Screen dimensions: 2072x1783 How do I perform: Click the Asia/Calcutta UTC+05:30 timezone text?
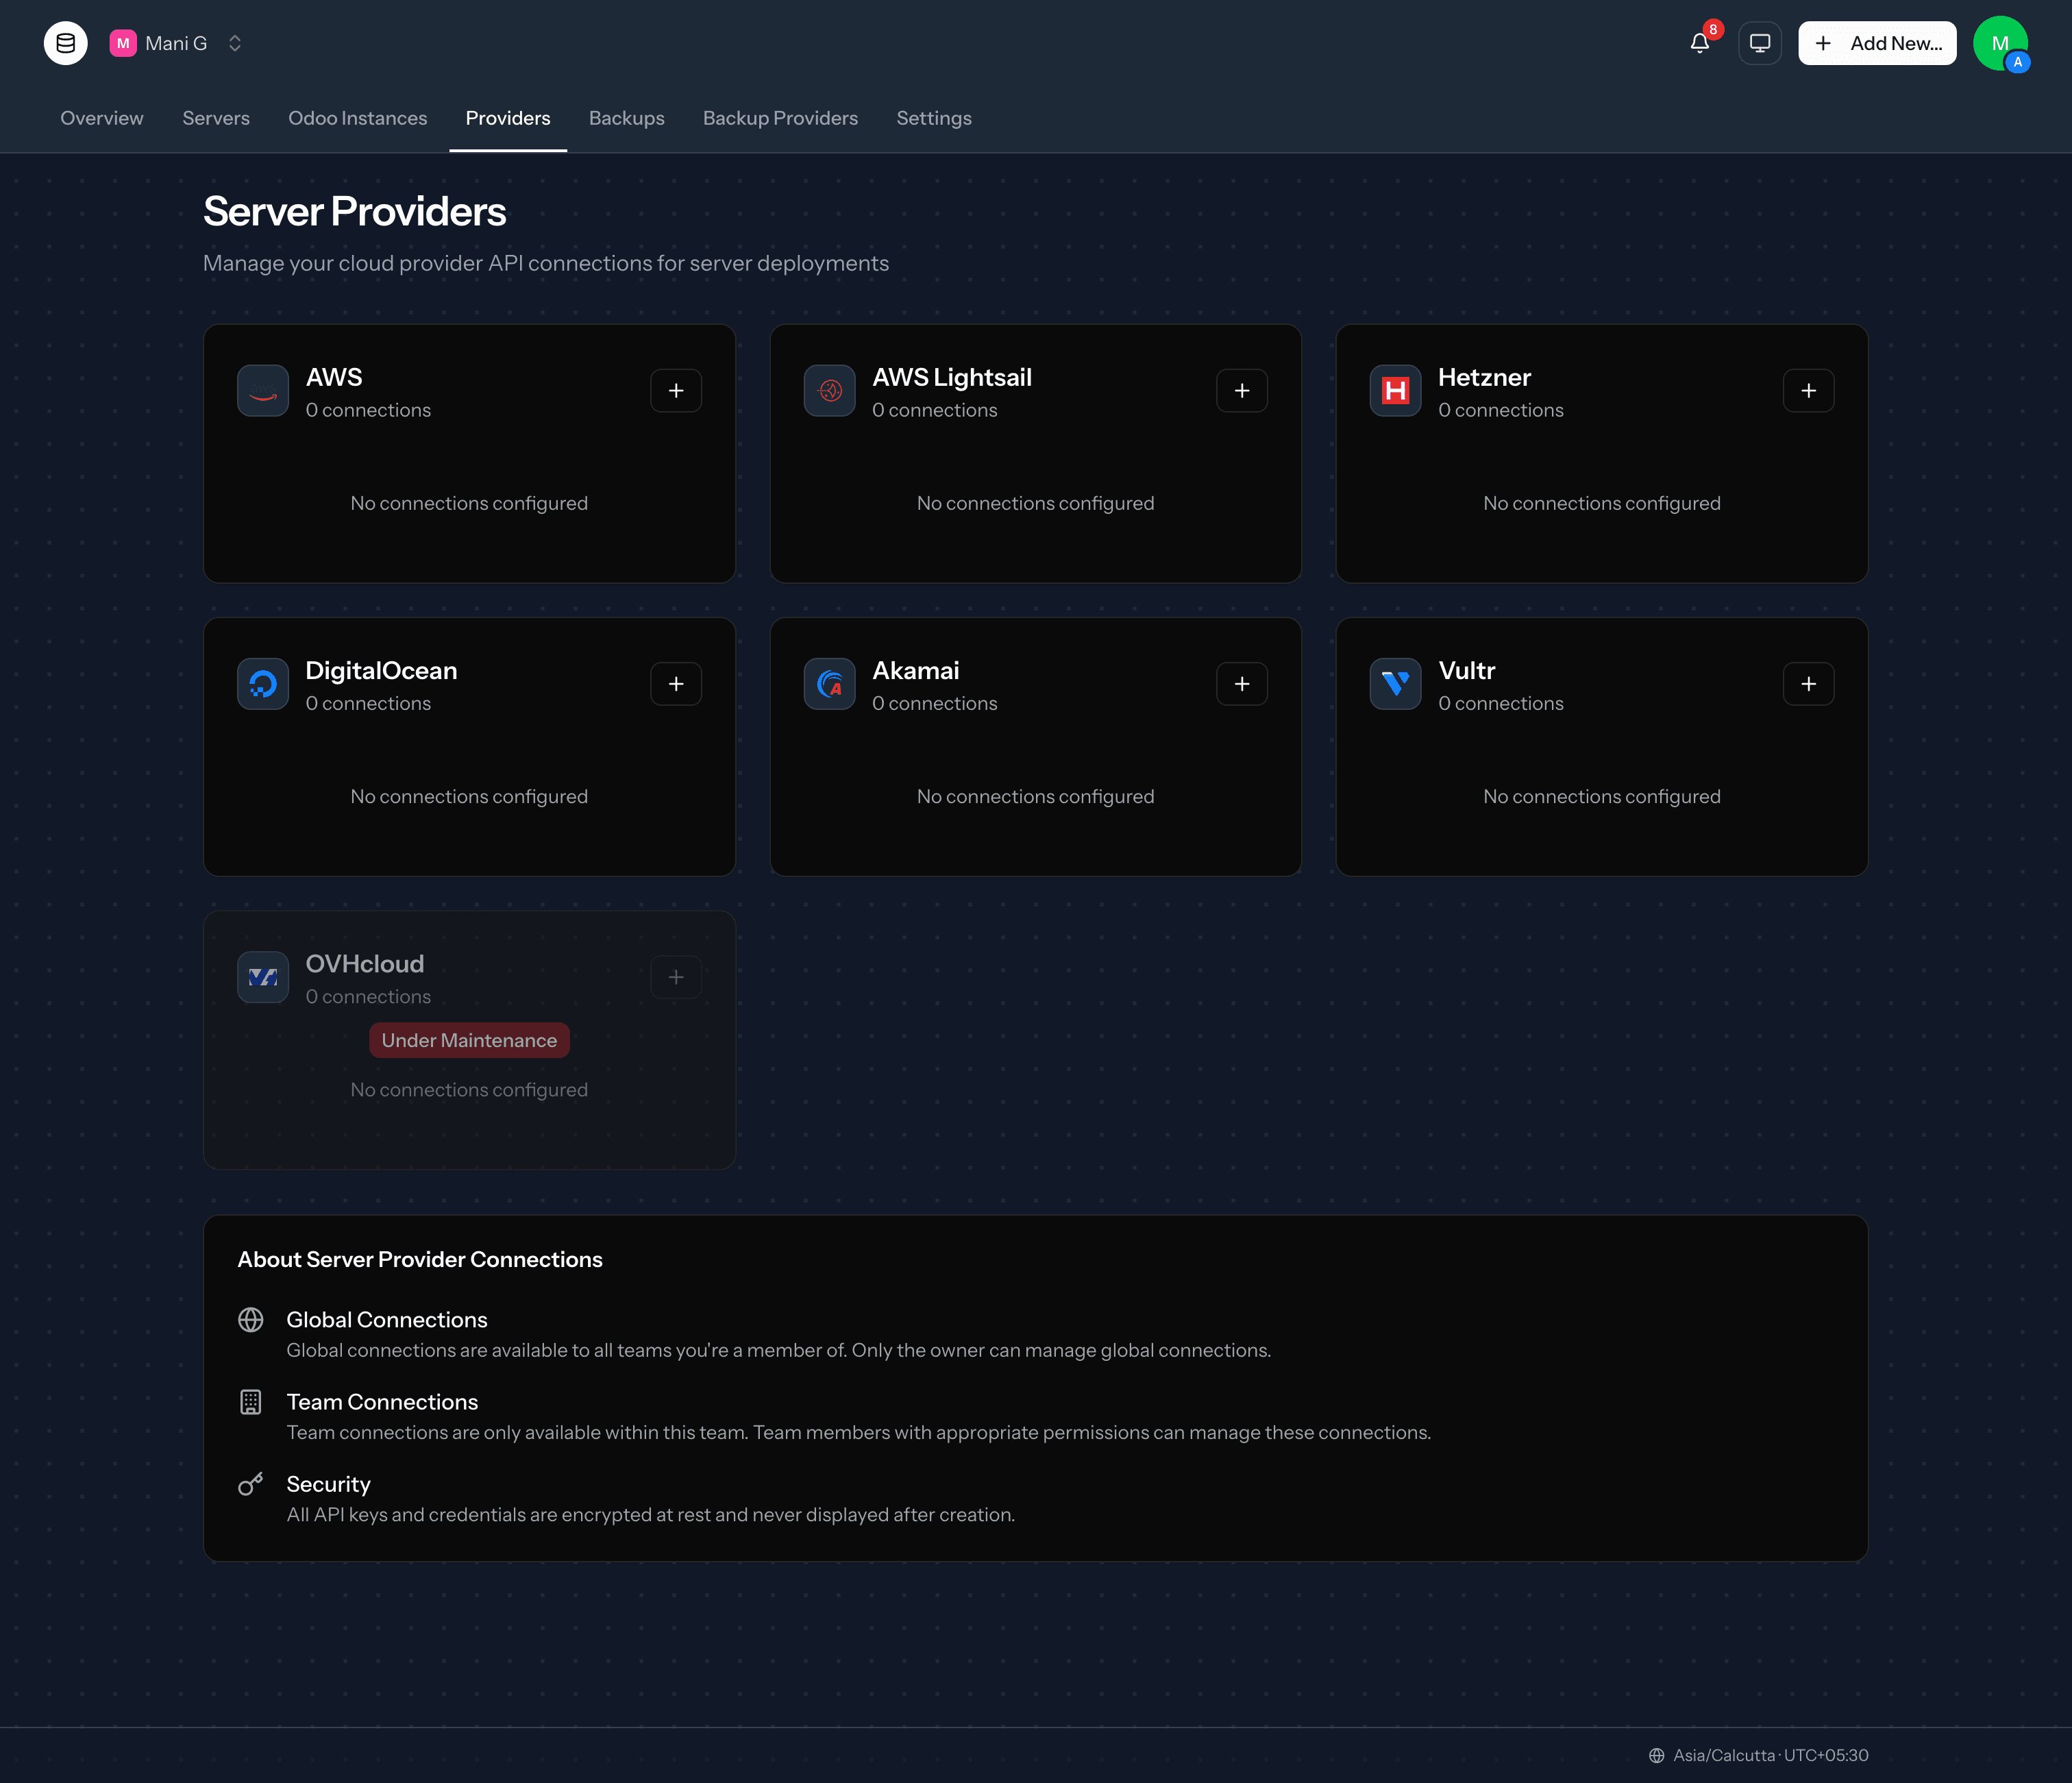(x=1771, y=1755)
